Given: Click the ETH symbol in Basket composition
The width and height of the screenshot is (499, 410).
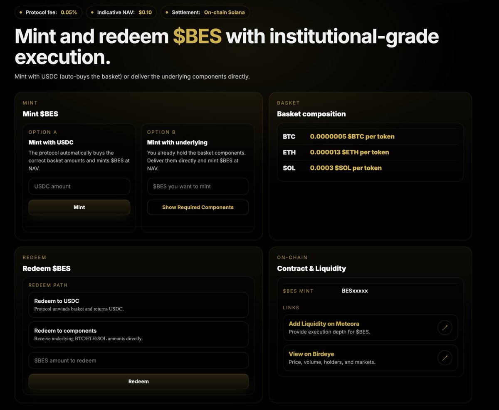Looking at the screenshot, I should [289, 152].
